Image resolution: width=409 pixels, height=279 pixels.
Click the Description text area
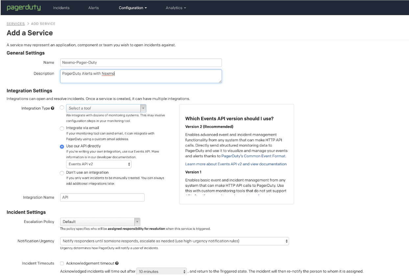click(x=141, y=76)
